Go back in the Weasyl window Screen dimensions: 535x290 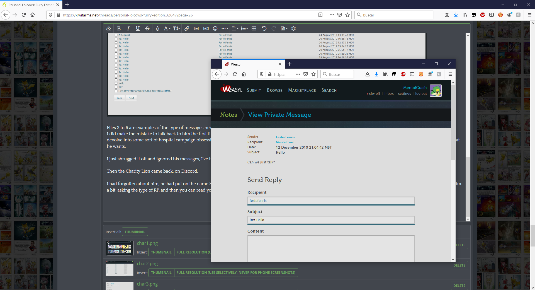[217, 74]
